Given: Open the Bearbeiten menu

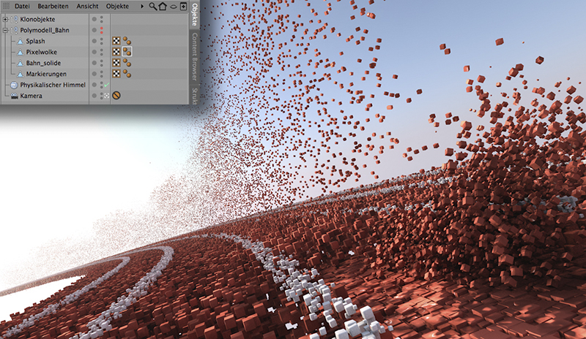Looking at the screenshot, I should (53, 6).
